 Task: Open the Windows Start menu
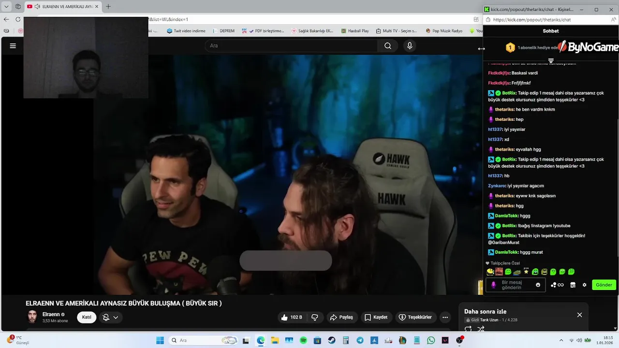pyautogui.click(x=160, y=340)
